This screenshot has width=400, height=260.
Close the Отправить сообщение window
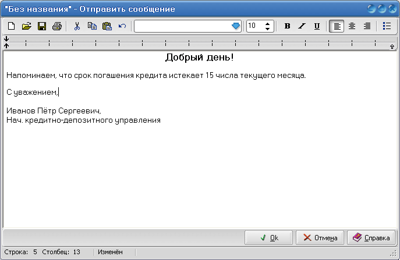click(392, 9)
